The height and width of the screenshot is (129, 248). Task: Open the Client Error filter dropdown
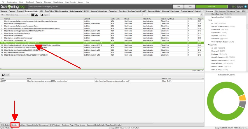click(x=17, y=15)
